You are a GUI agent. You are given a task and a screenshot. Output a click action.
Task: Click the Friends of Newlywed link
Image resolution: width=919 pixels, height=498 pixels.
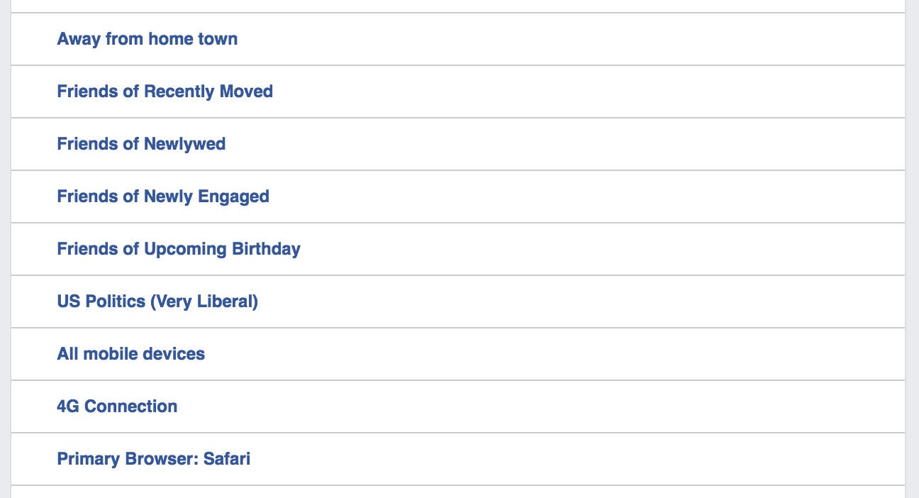click(x=141, y=144)
